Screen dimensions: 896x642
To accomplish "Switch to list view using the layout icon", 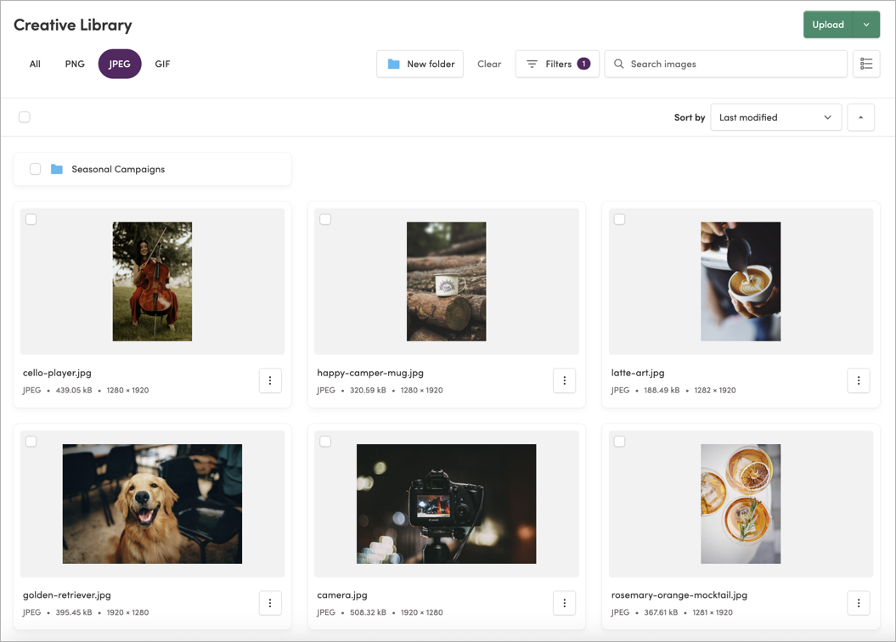I will click(866, 64).
